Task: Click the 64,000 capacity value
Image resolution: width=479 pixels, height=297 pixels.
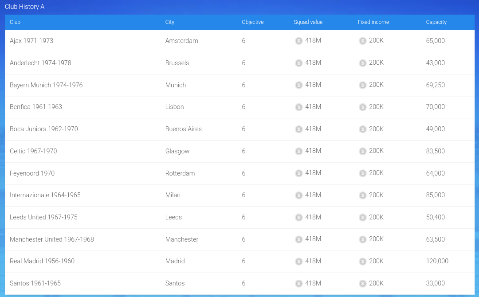Action: [436, 173]
